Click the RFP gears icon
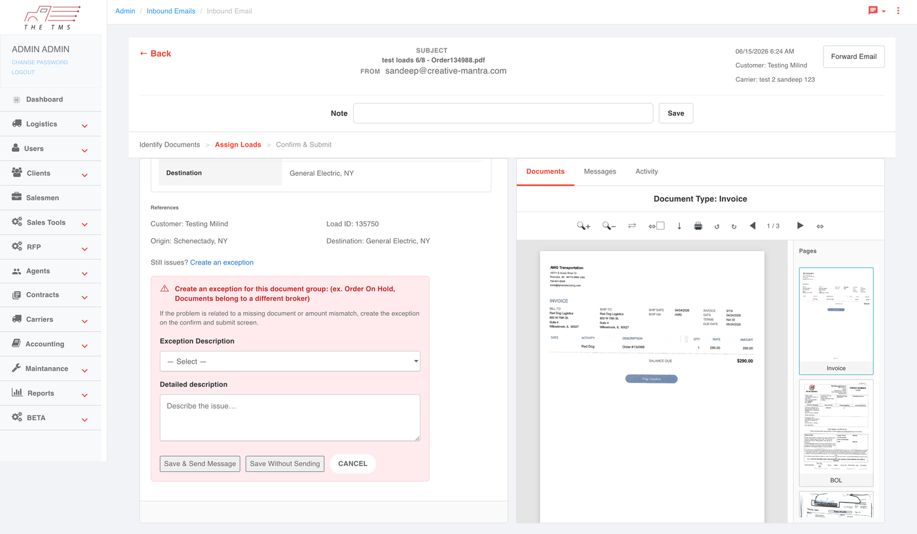Viewport: 917px width, 534px height. [x=17, y=247]
